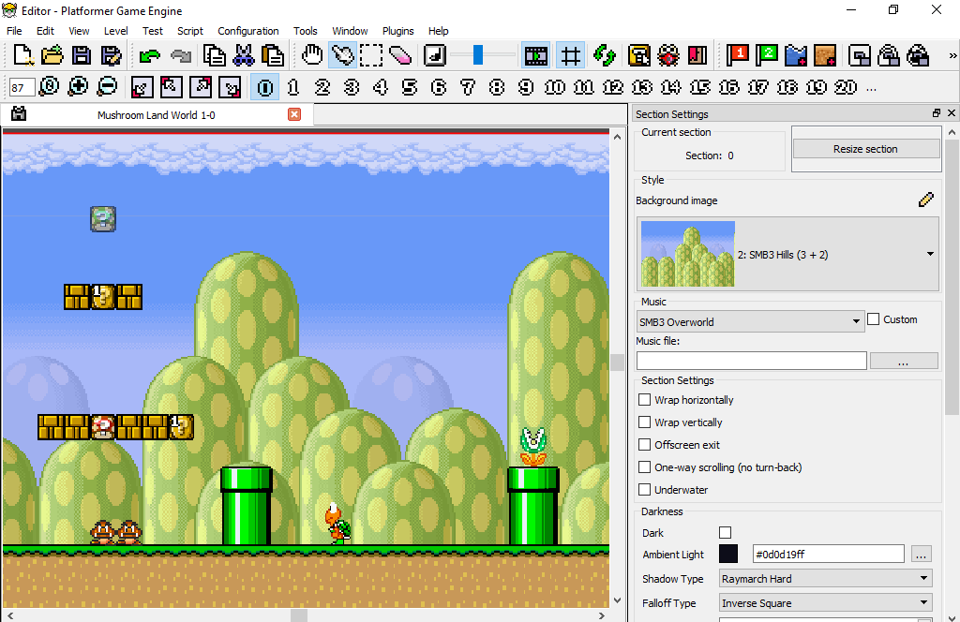Check the Offscreen exit option
This screenshot has width=960, height=622.
coord(644,445)
